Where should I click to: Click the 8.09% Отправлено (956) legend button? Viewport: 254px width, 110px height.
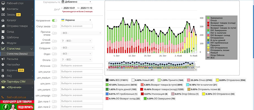(x=231, y=80)
